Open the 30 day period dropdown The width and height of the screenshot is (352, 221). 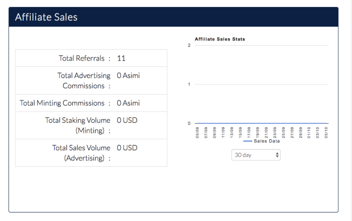tap(256, 155)
